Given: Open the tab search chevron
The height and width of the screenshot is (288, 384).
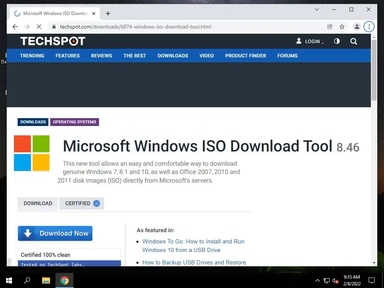Looking at the screenshot, I should coord(316,9).
